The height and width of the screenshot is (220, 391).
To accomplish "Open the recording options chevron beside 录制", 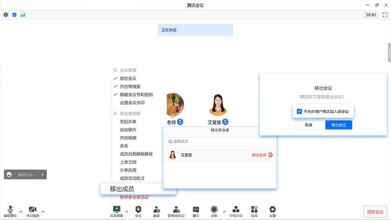I will tap(224, 212).
